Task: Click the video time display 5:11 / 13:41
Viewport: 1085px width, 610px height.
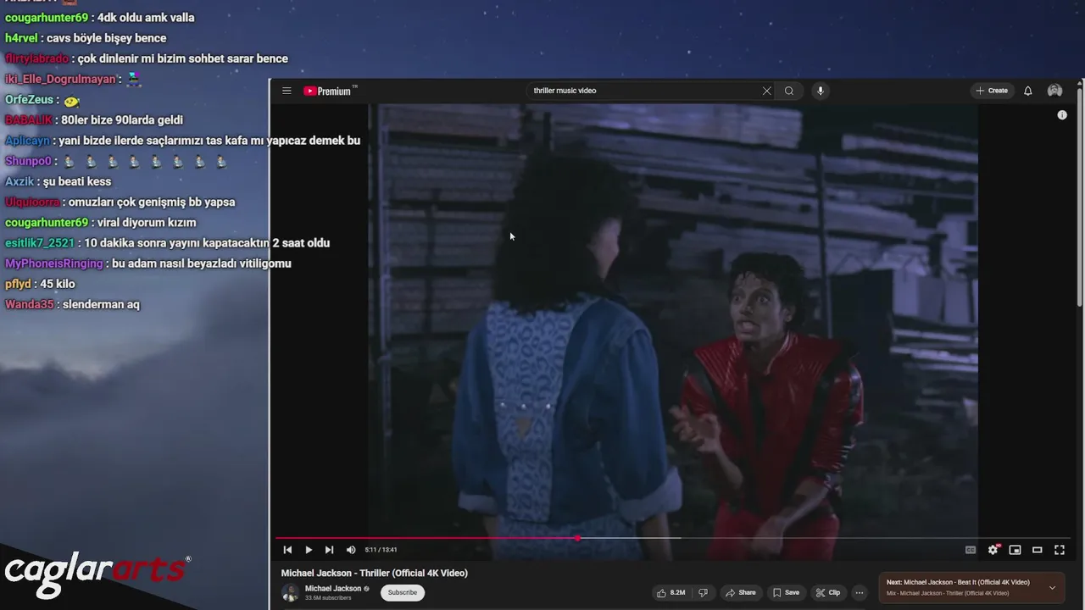Action: [x=381, y=550]
